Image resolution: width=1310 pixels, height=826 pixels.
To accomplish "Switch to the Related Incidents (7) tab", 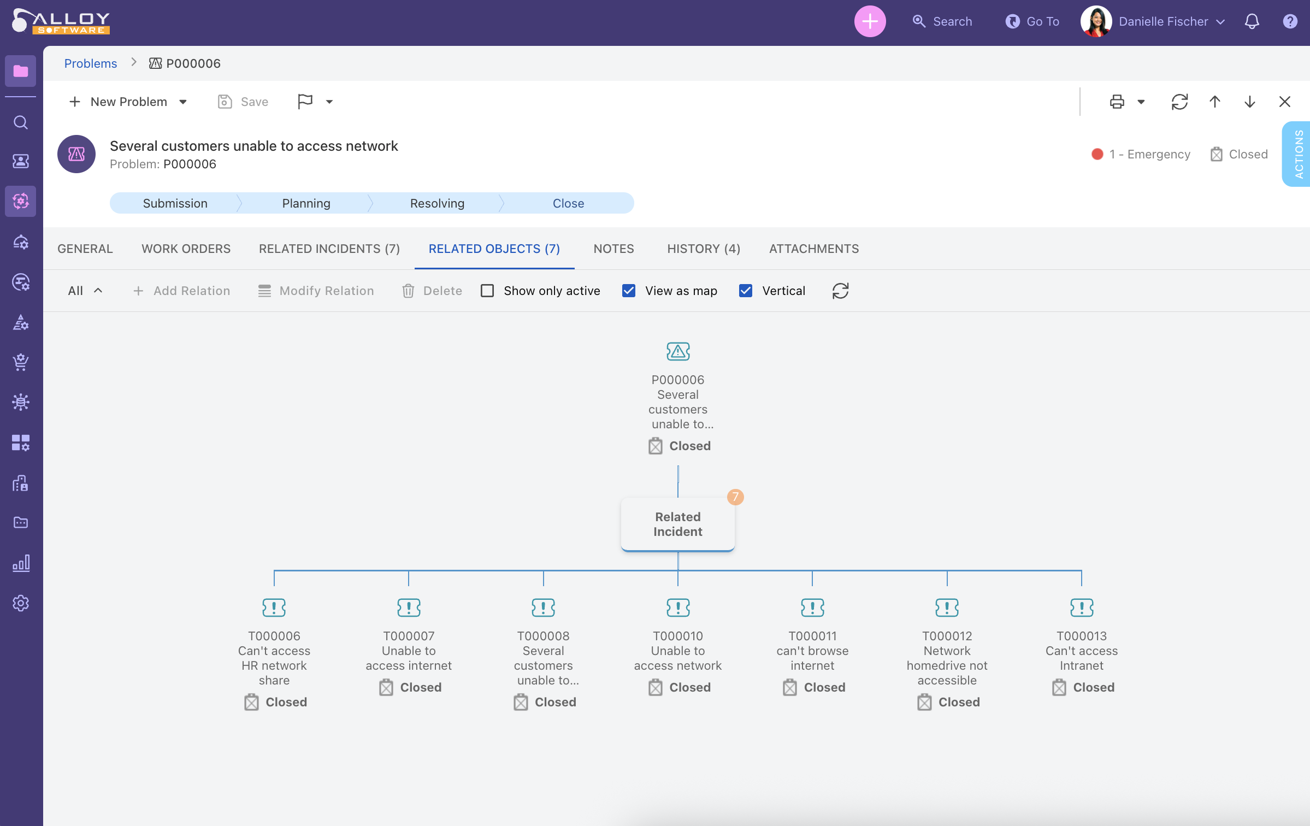I will pos(329,249).
